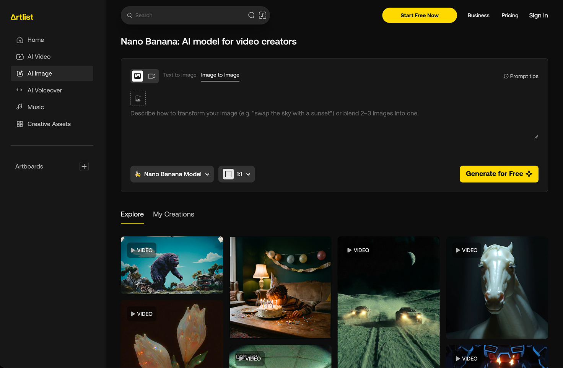This screenshot has height=368, width=563.
Task: Click the Start Free Now button
Action: pyautogui.click(x=419, y=15)
